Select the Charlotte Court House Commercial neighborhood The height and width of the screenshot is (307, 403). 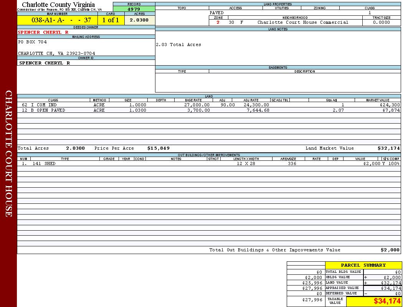coord(302,22)
